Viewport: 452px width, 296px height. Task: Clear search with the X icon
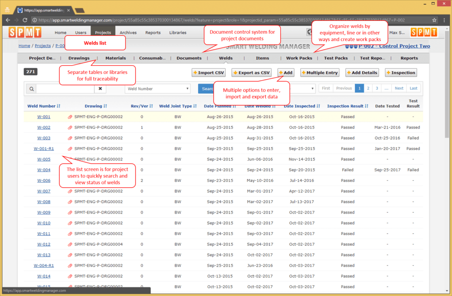[100, 89]
